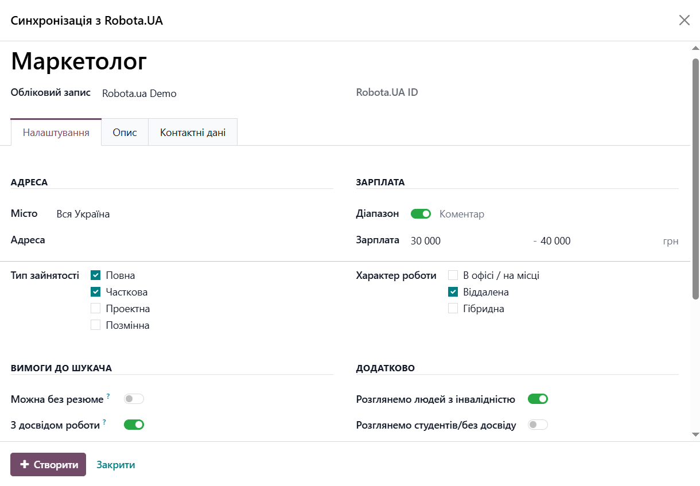700x486 pixels.
Task: Uncheck the Віддалена work option
Action: (453, 292)
